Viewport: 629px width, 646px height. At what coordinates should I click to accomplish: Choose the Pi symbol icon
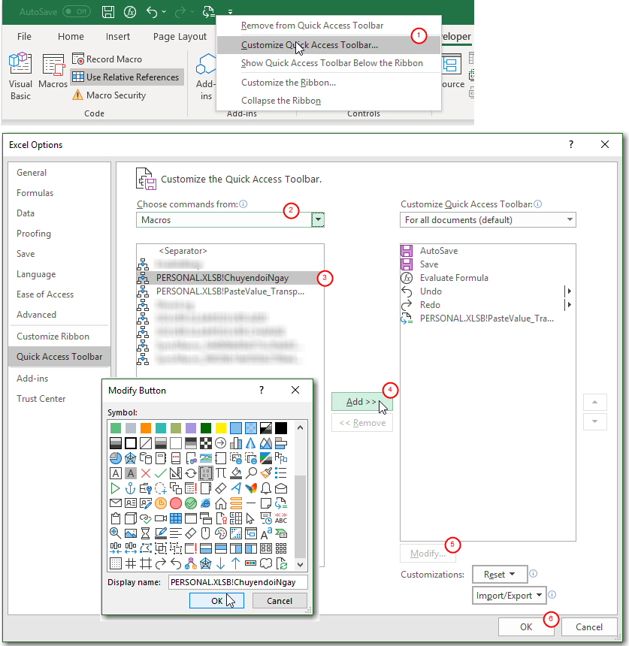point(220,473)
